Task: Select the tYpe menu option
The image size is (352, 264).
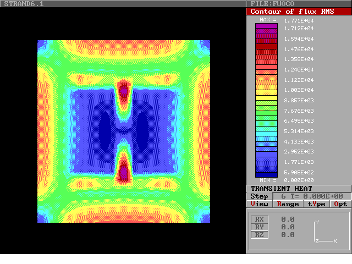Action: click(316, 204)
